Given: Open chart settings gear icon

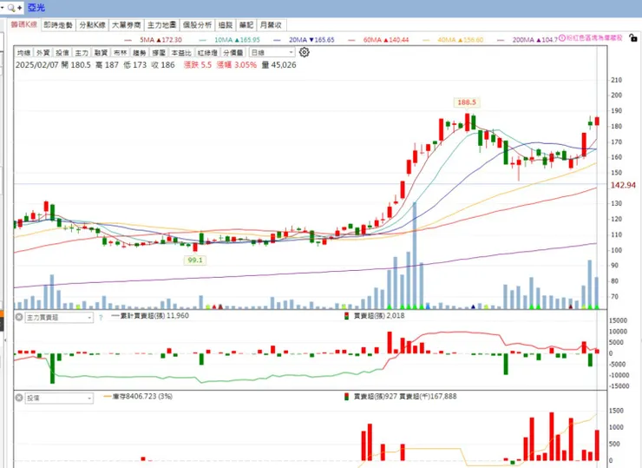Looking at the screenshot, I should (x=305, y=52).
